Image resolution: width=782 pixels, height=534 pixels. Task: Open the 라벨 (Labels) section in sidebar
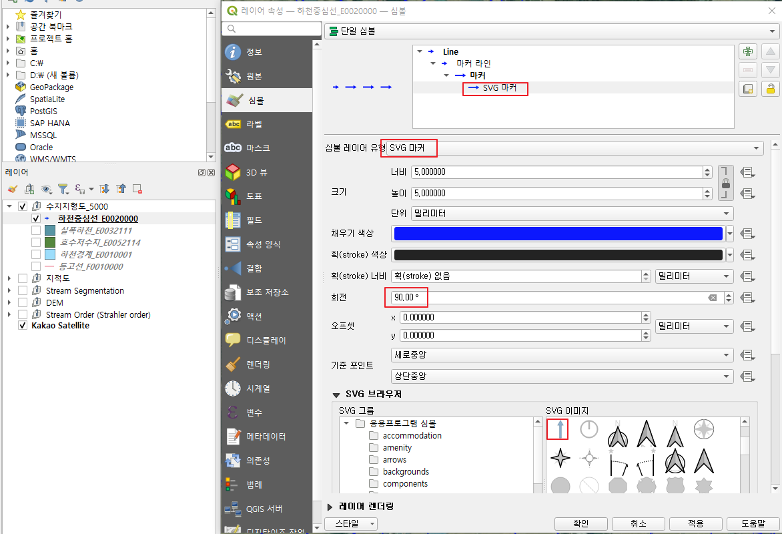(266, 124)
